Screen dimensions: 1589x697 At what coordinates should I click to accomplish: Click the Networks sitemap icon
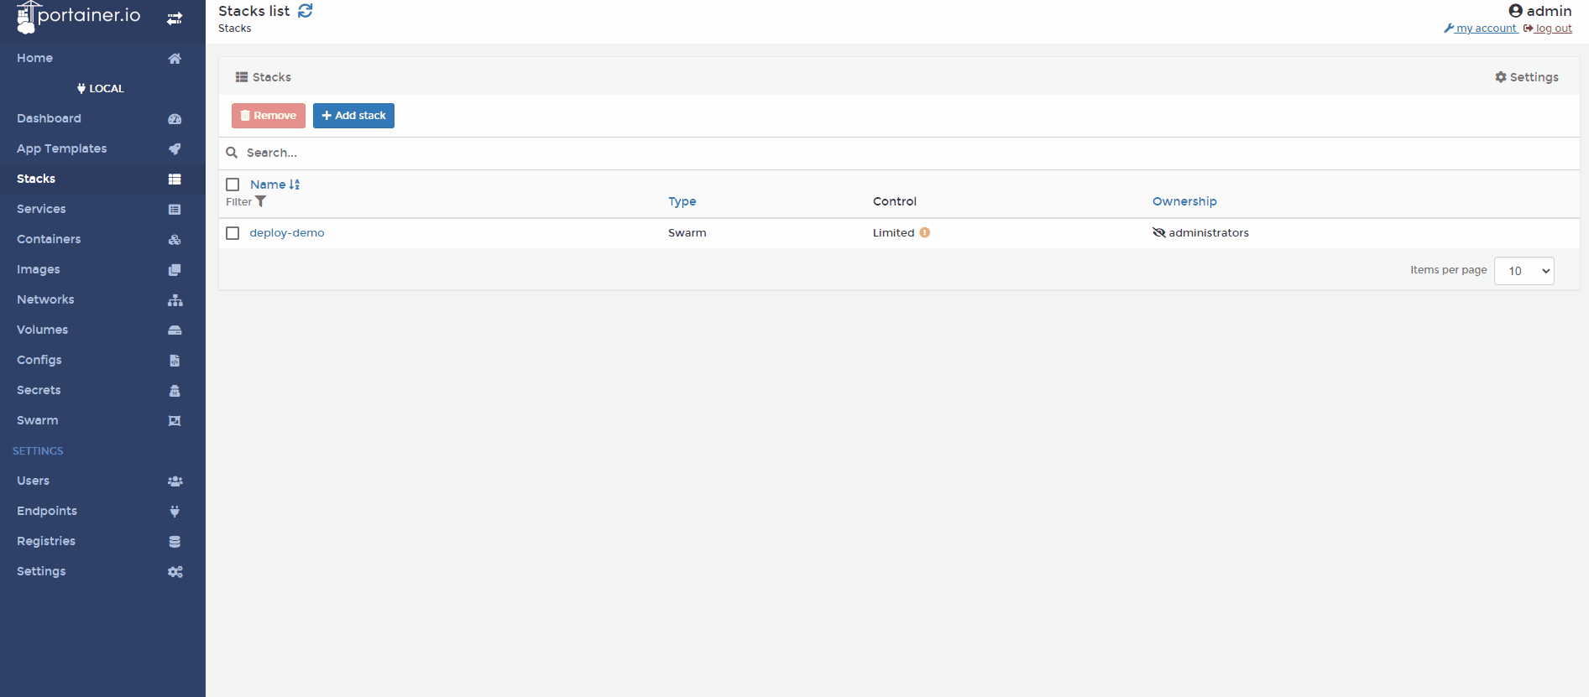(175, 300)
